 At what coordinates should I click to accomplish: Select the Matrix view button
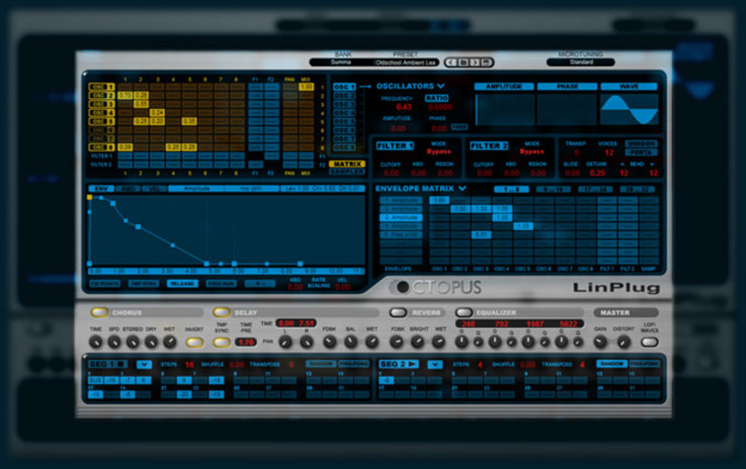click(347, 163)
